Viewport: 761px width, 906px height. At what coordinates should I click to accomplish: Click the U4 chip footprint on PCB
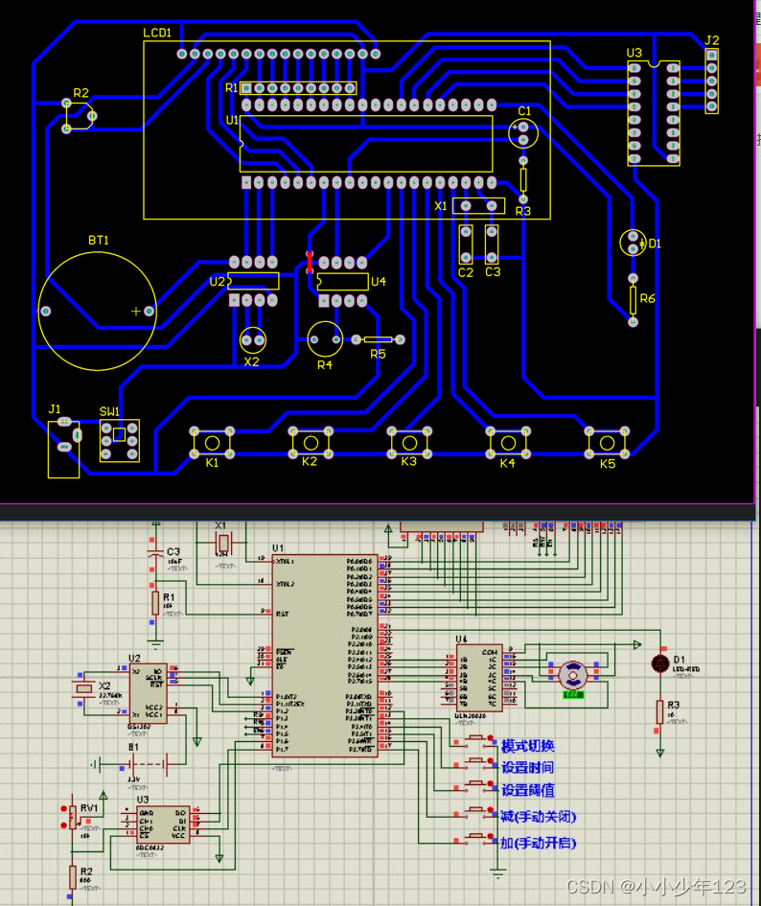coord(343,282)
